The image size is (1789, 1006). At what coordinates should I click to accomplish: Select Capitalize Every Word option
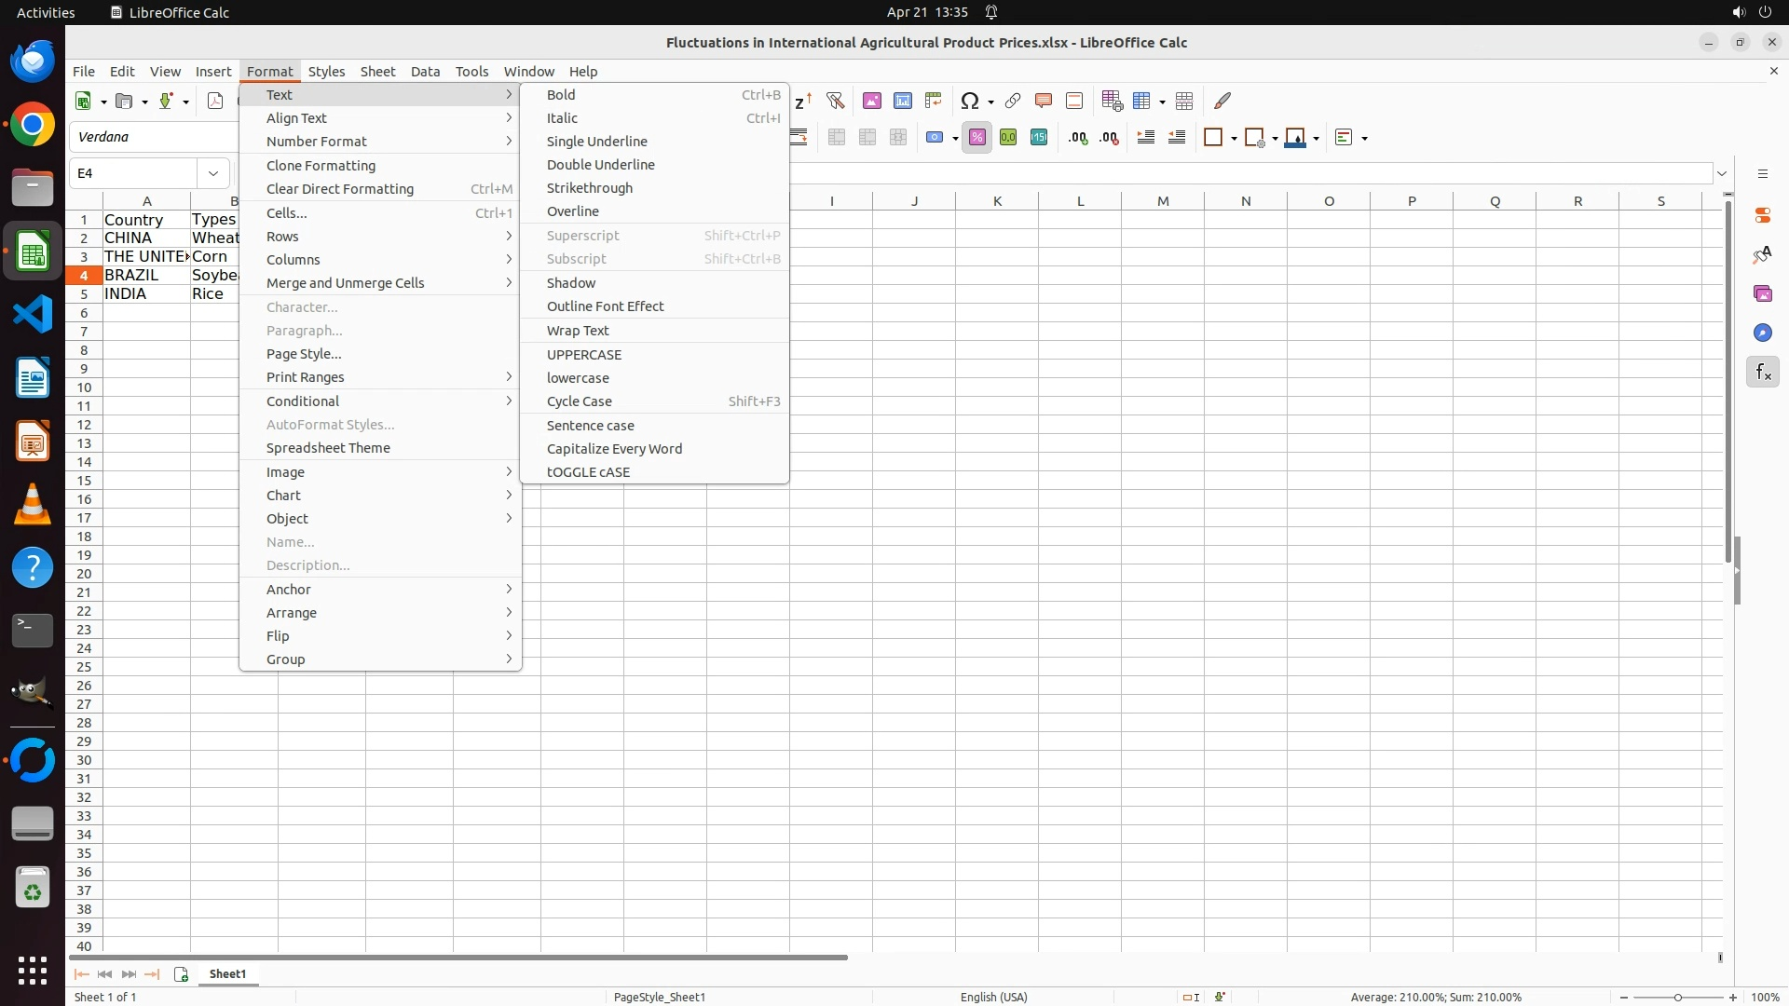pyautogui.click(x=614, y=449)
